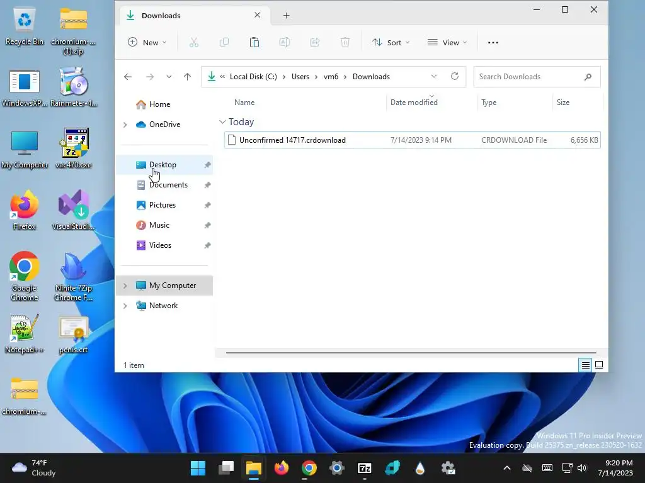645x483 pixels.
Task: Click the Cut scissors icon in toolbar
Action: [x=194, y=42]
